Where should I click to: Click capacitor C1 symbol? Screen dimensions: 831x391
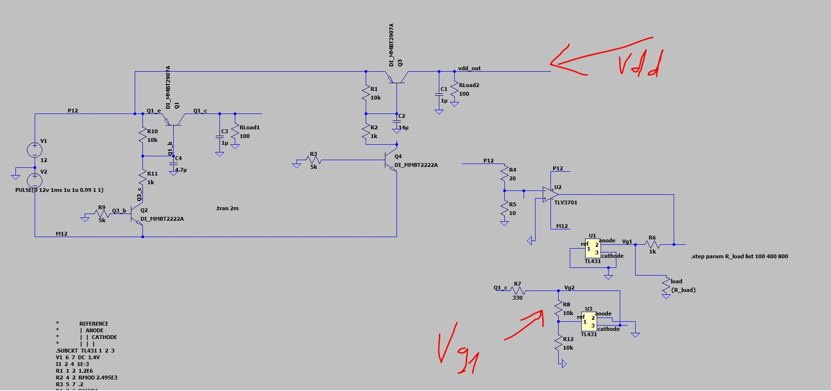tap(439, 94)
